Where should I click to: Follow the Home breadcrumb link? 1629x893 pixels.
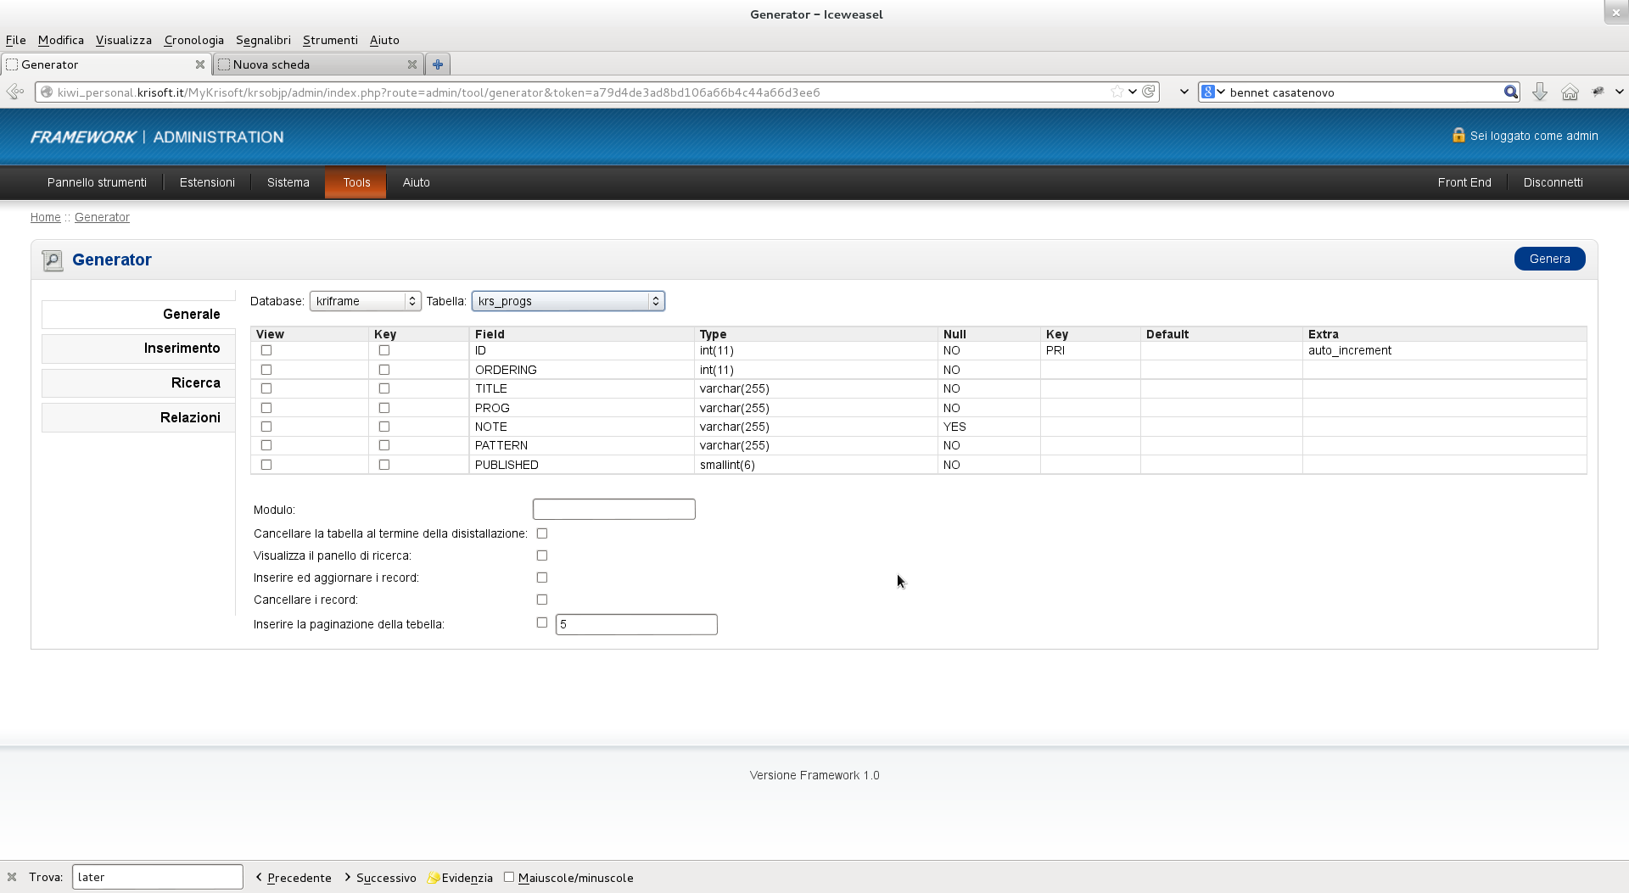(x=45, y=217)
